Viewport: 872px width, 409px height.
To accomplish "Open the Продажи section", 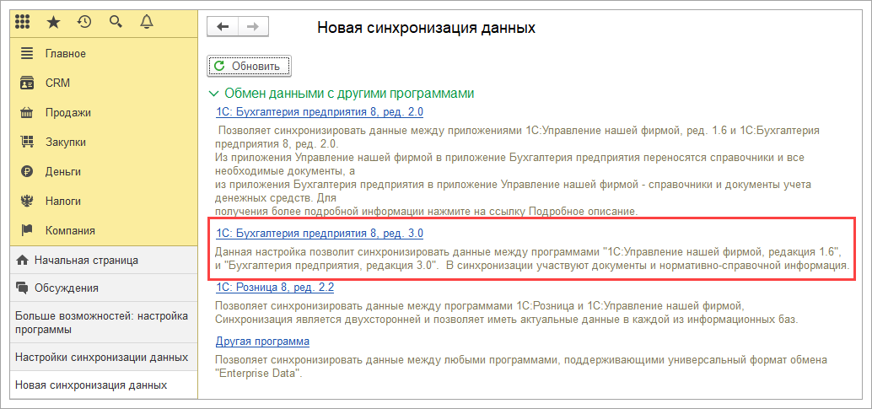I will tap(104, 113).
